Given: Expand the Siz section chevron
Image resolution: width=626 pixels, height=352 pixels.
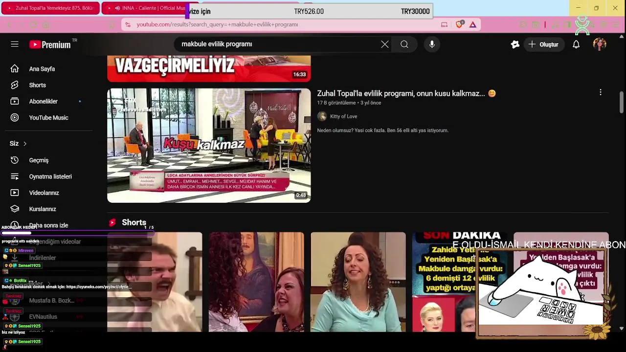Looking at the screenshot, I should 25,144.
